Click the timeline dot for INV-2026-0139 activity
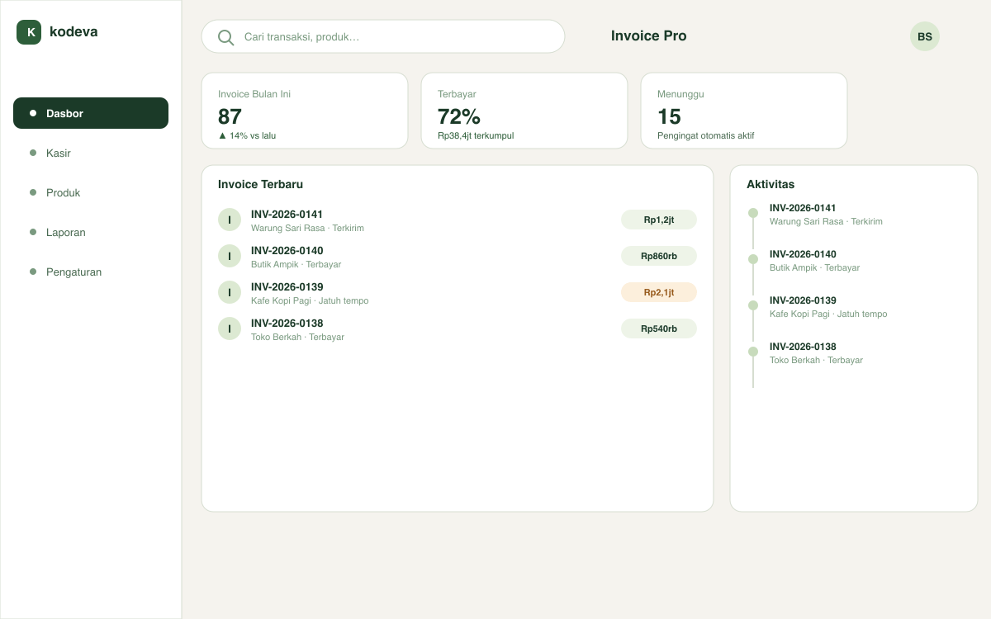 (x=753, y=305)
